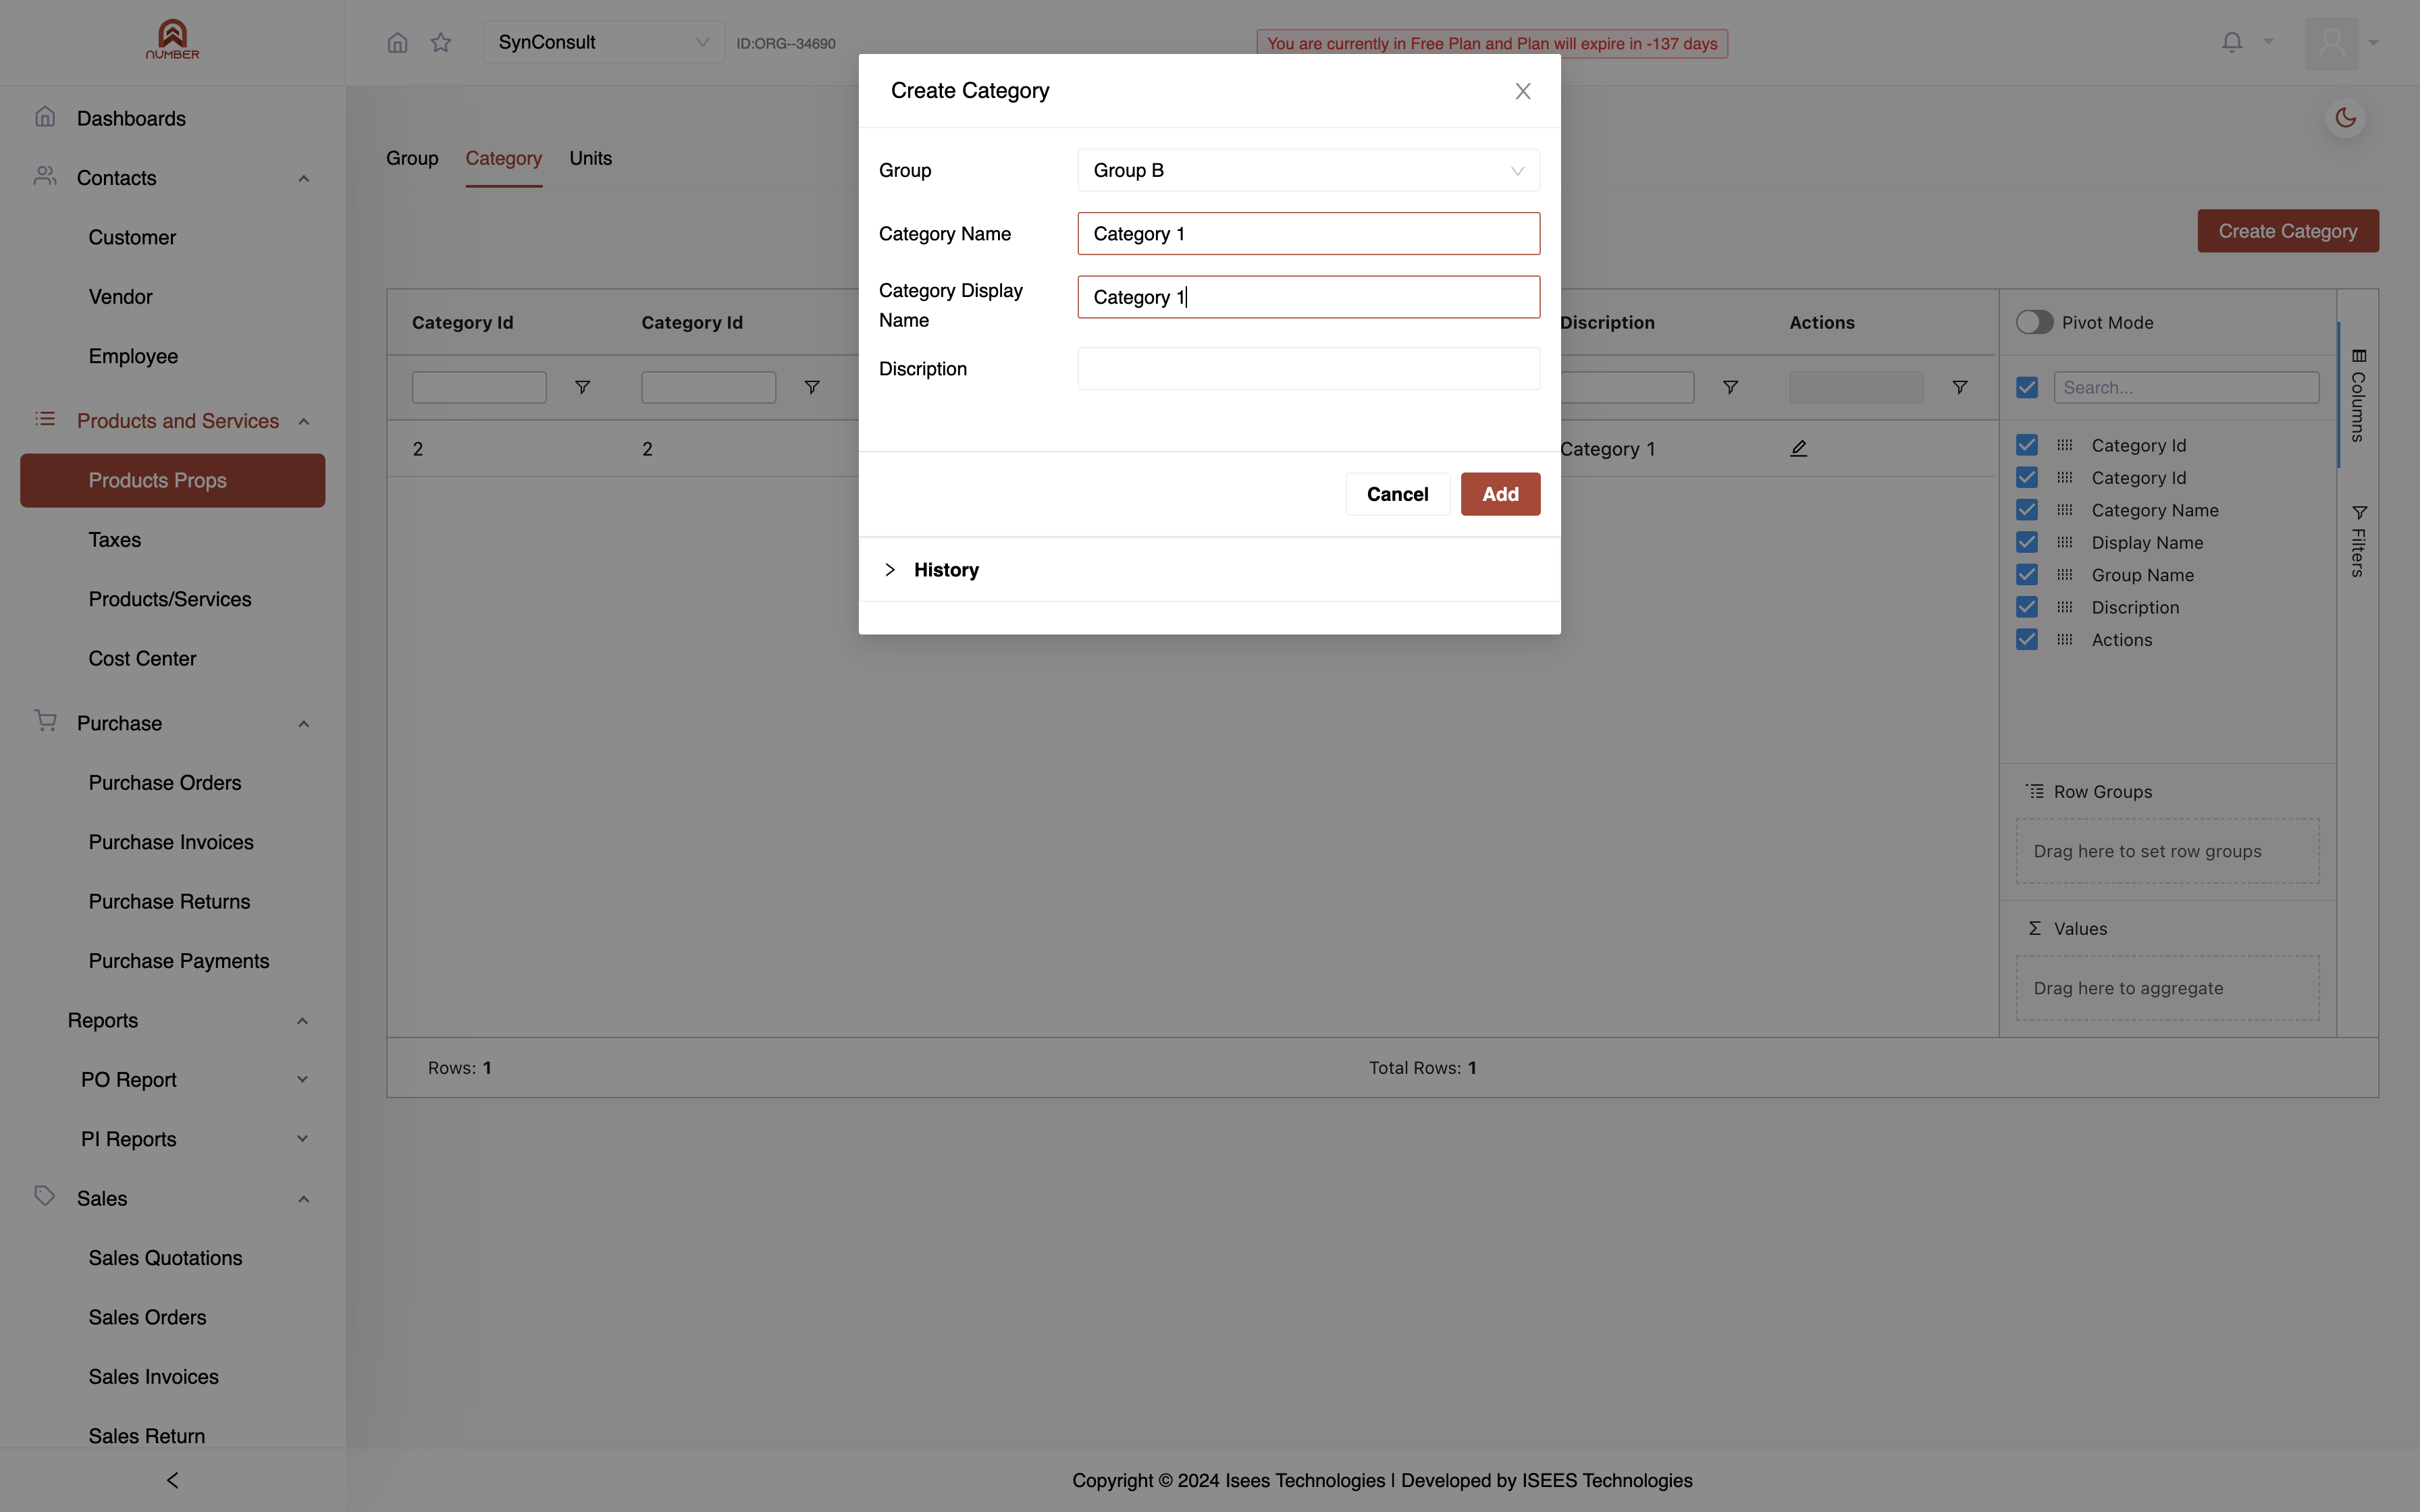2420x1512 pixels.
Task: Click the favorite star icon
Action: click(441, 42)
